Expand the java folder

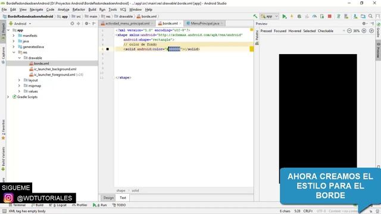(14, 41)
